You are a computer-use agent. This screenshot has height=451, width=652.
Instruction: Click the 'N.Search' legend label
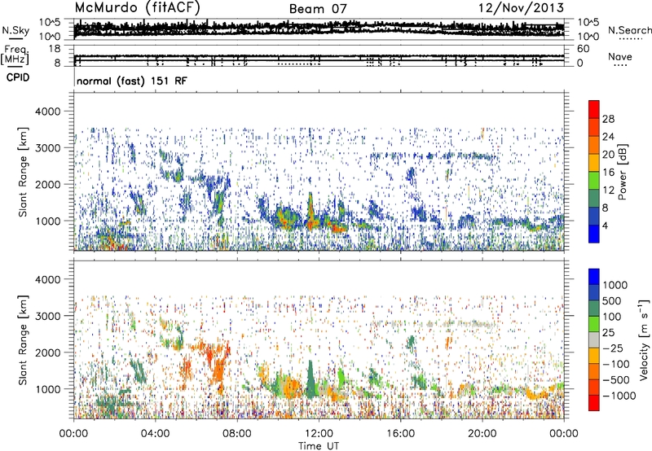tap(629, 30)
